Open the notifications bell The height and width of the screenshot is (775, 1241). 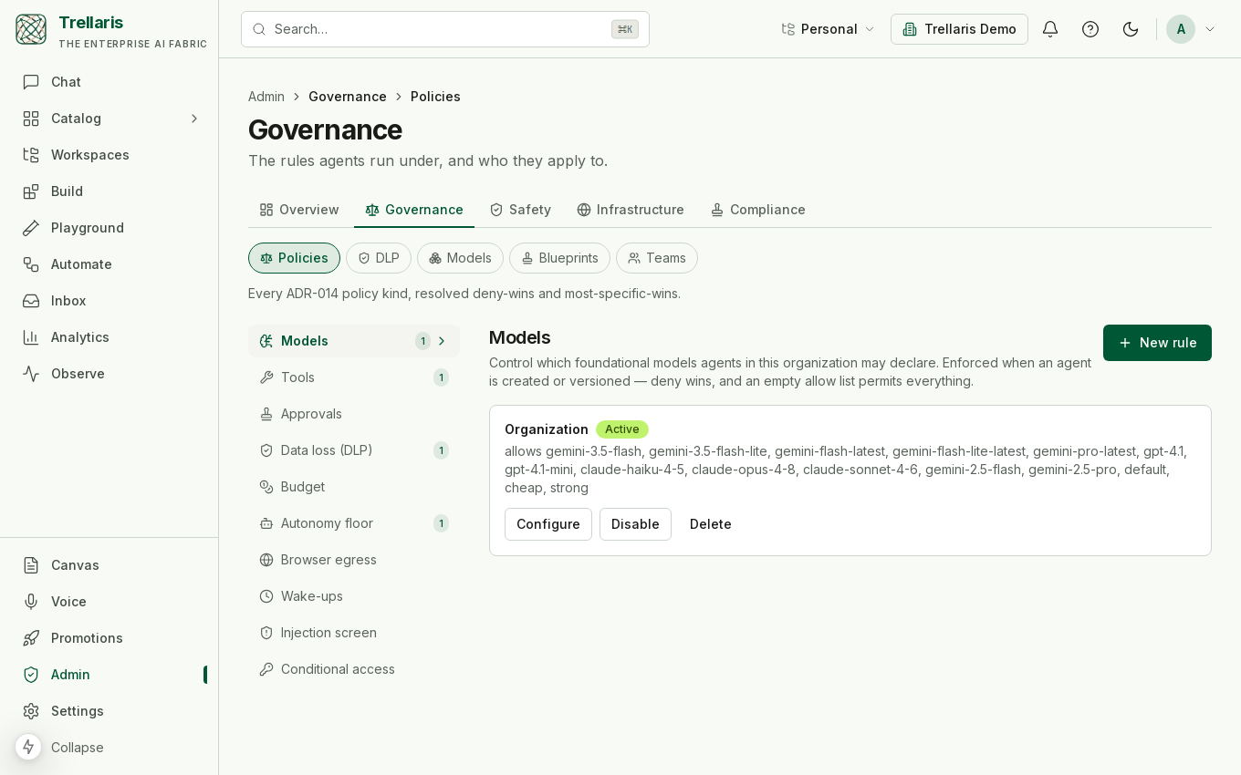tap(1050, 29)
